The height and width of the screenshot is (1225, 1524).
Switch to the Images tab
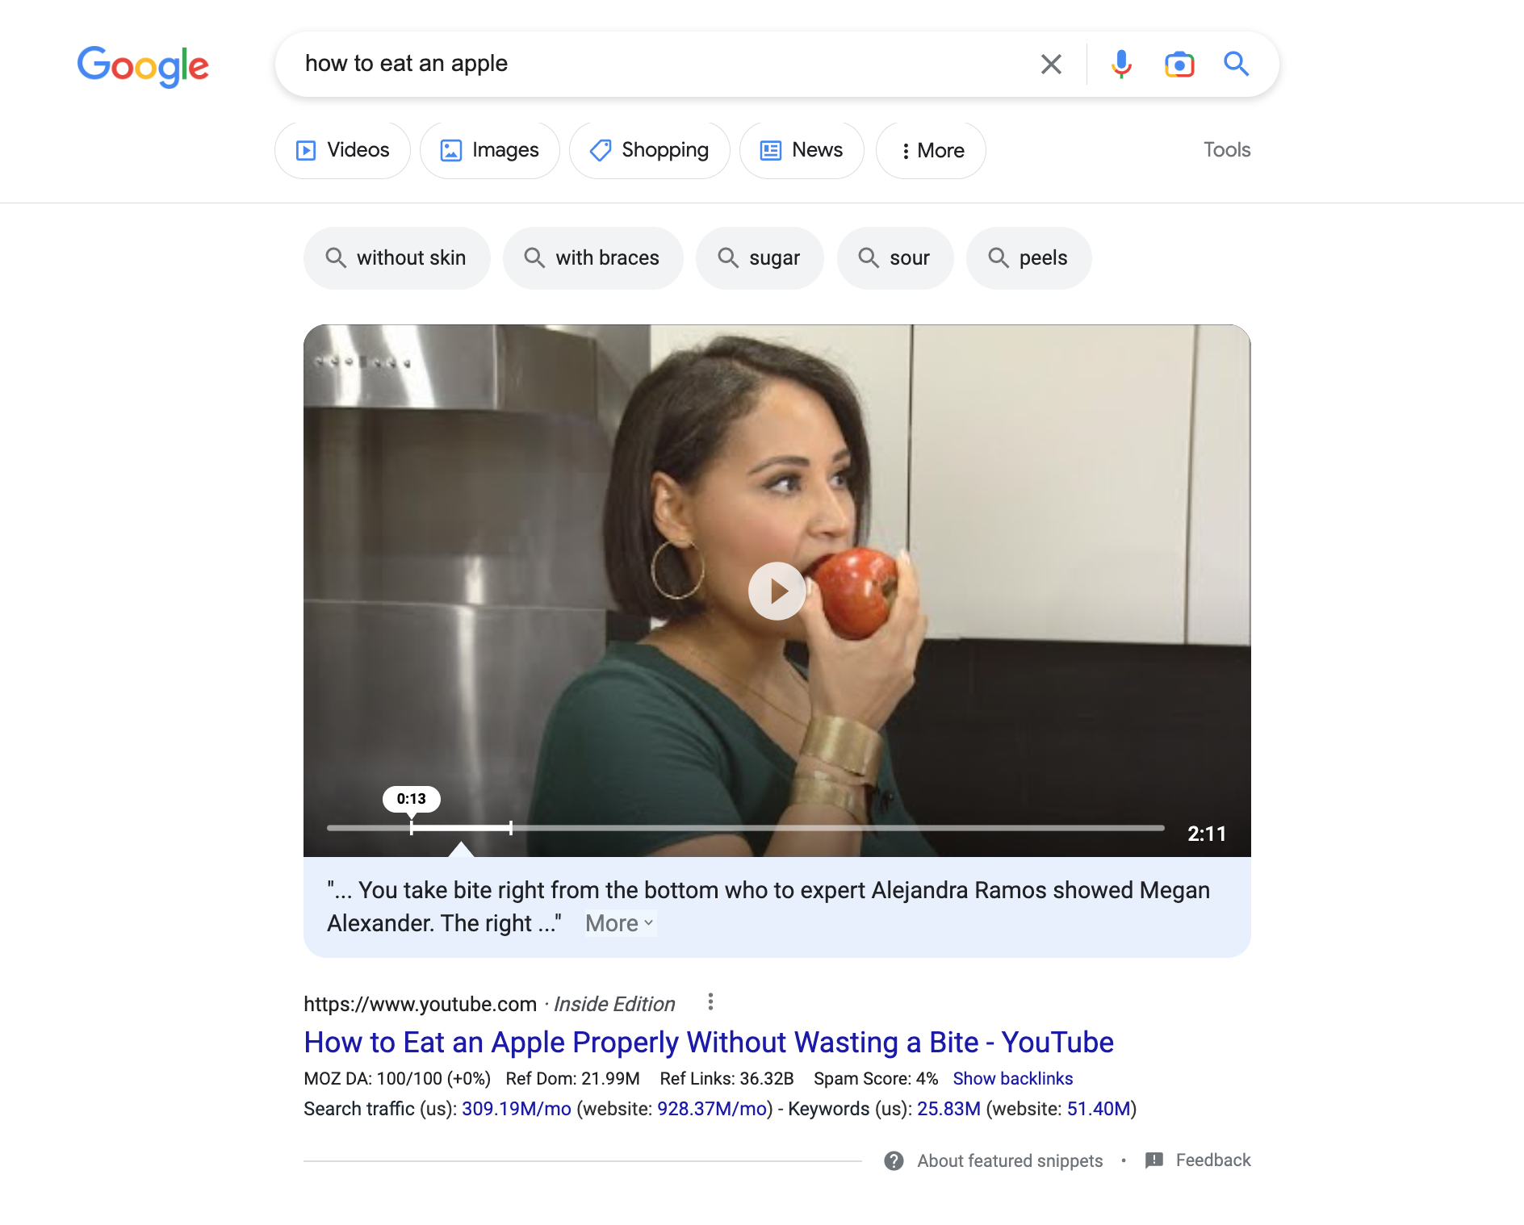click(489, 150)
